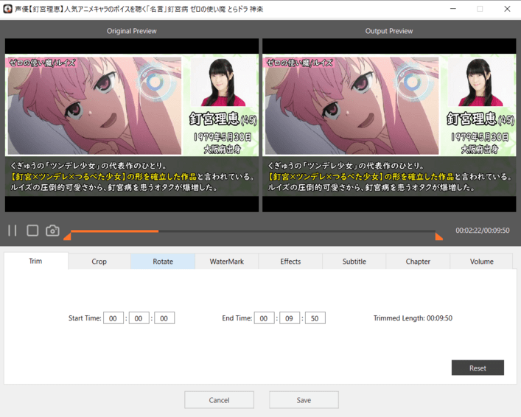Seek along the orange playback progress bar
Viewport: 521px width, 417px height.
pyautogui.click(x=253, y=231)
